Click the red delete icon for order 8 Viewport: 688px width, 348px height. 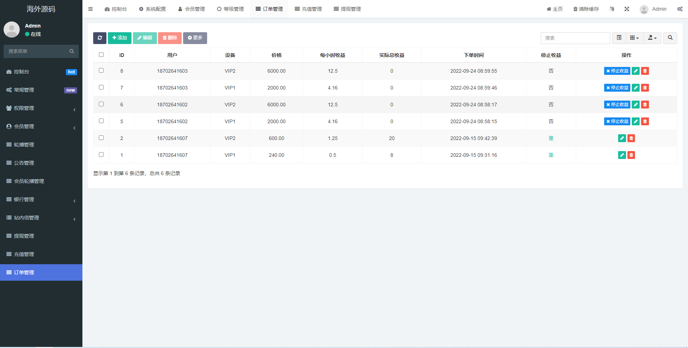pyautogui.click(x=645, y=71)
